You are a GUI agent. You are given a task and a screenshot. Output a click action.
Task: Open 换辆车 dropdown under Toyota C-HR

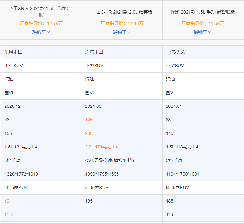tap(122, 32)
